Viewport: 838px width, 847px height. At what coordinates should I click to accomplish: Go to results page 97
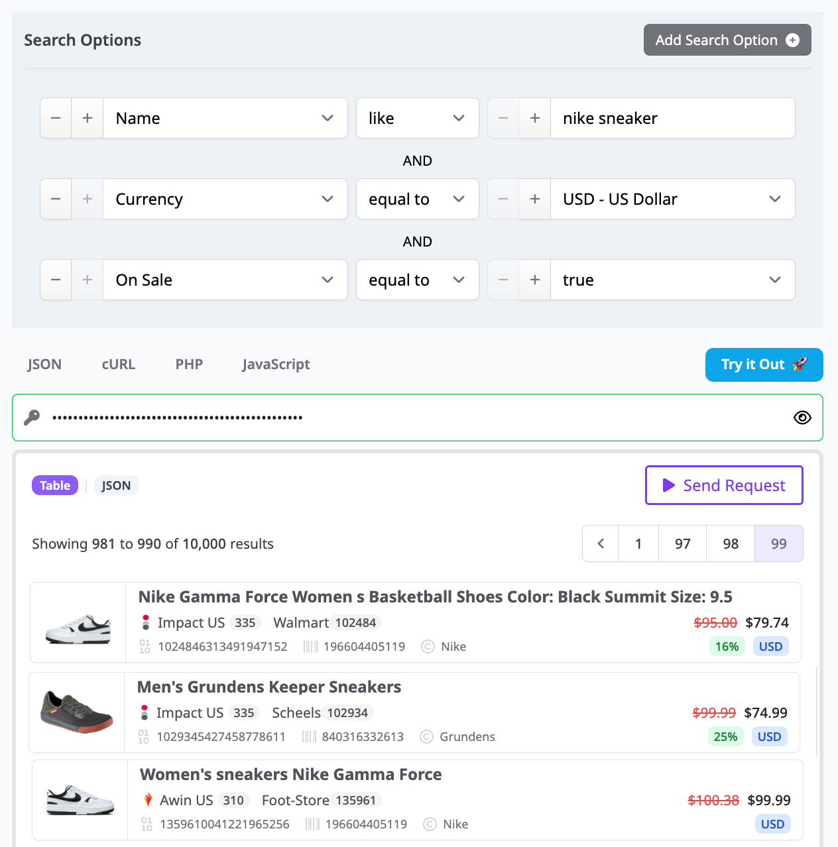[683, 543]
